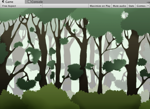This screenshot has height=109, width=150.
Task: Click the Console tab document icon
Action: (29, 2)
